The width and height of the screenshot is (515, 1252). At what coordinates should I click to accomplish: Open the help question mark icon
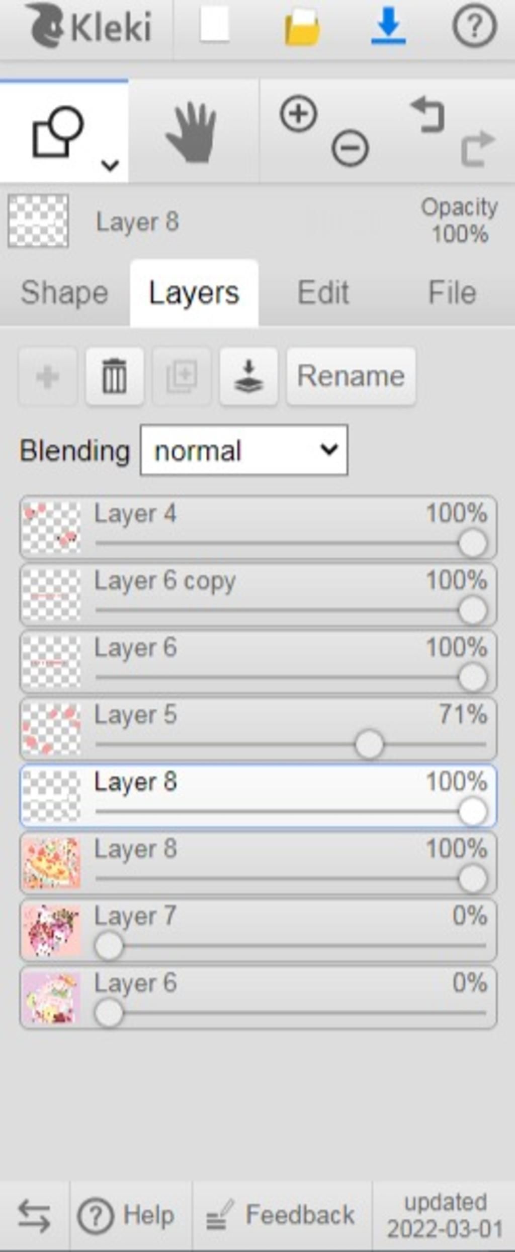point(475,26)
